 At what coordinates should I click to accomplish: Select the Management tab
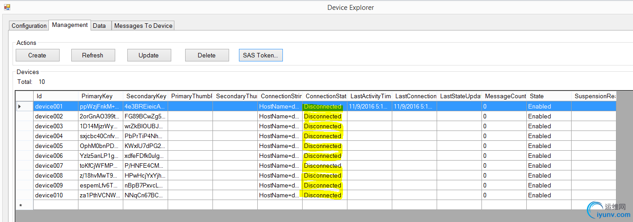point(69,25)
